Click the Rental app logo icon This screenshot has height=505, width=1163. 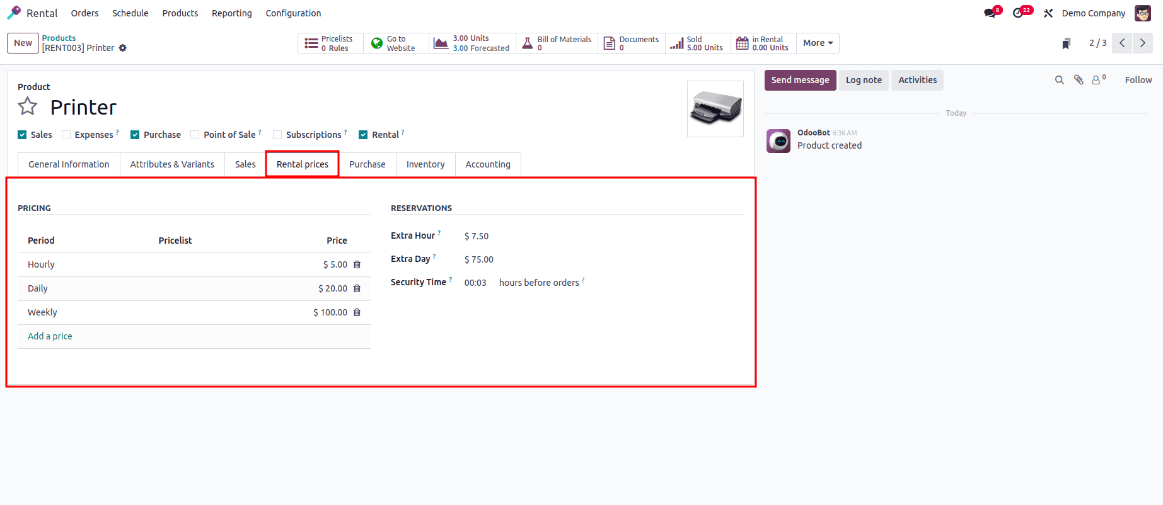pyautogui.click(x=14, y=13)
